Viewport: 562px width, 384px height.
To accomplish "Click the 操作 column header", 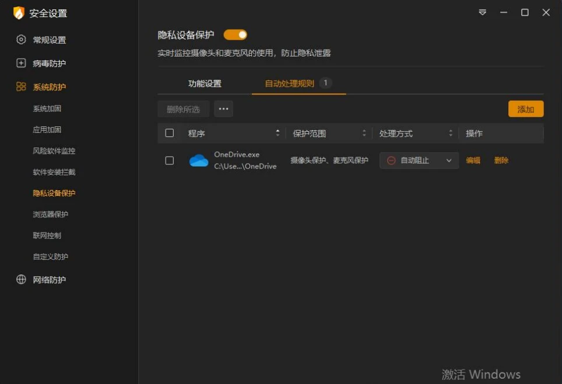I will tap(474, 133).
